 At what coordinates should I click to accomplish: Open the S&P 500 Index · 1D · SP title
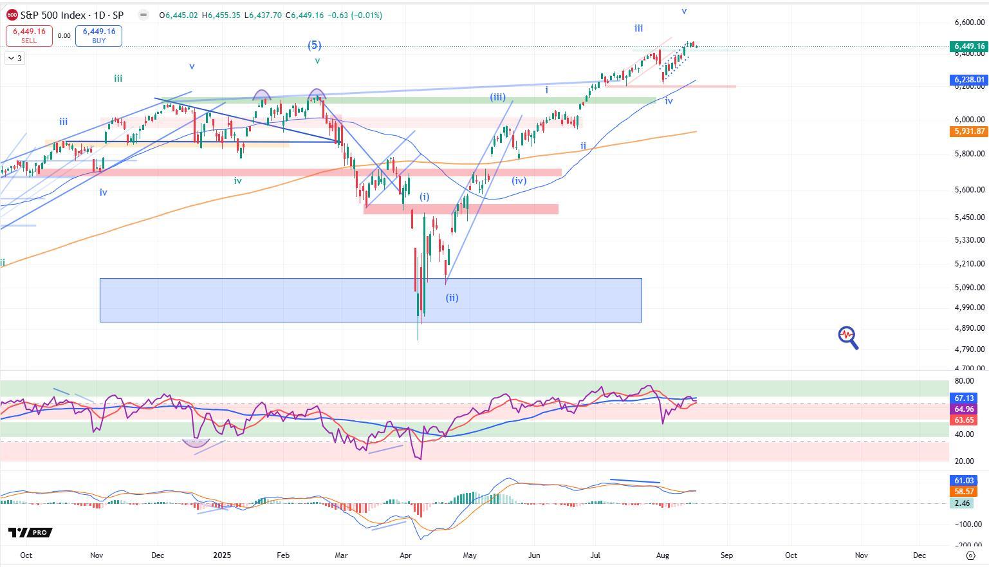coord(72,15)
